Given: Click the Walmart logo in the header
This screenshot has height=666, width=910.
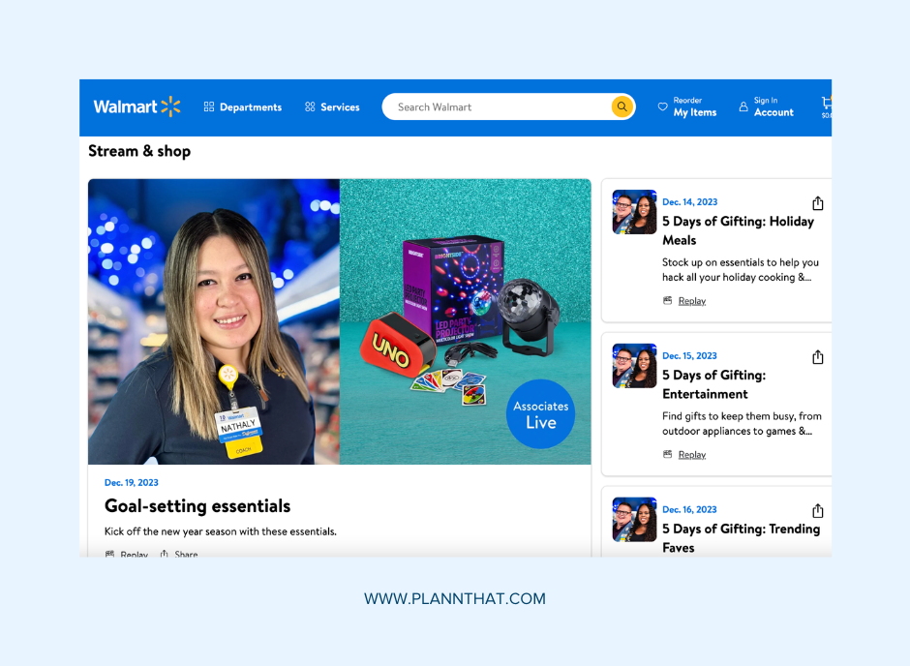Looking at the screenshot, I should 136,106.
